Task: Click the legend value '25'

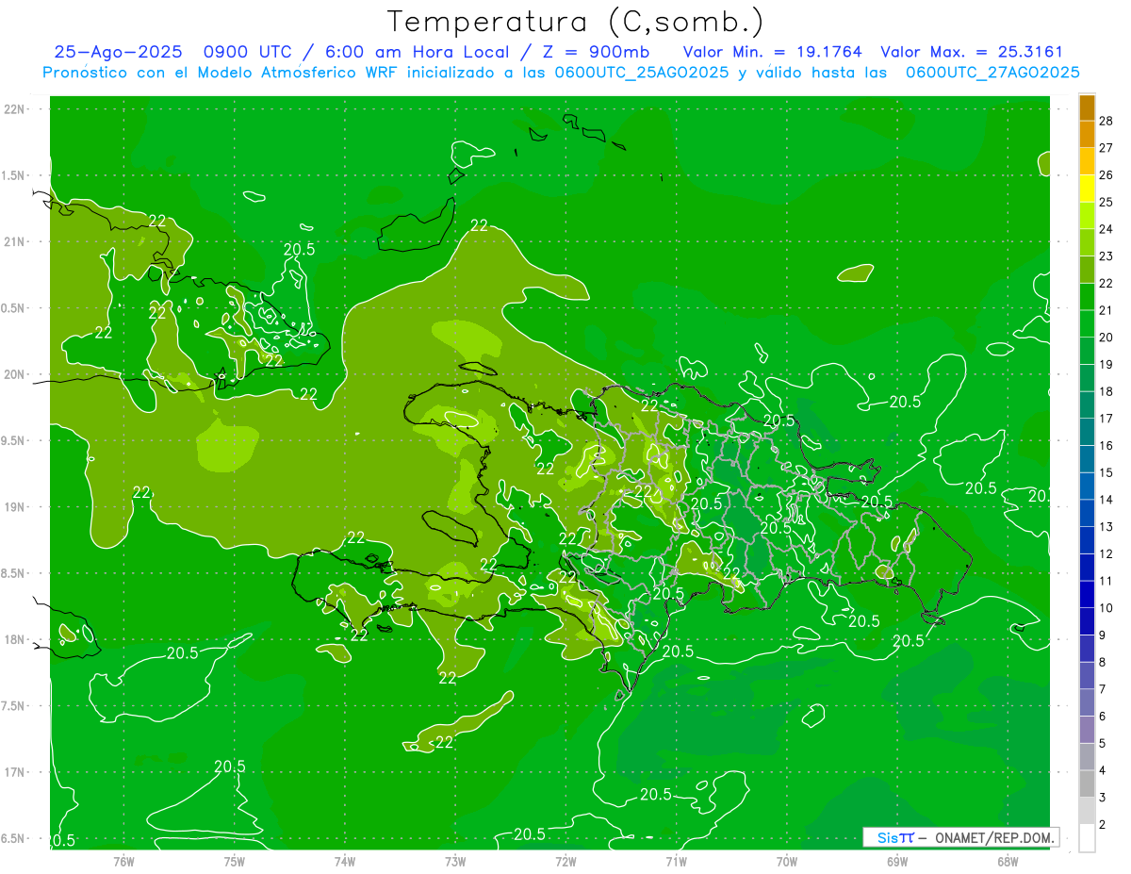Action: (1106, 202)
